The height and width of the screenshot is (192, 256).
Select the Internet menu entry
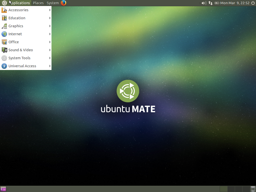(26, 34)
